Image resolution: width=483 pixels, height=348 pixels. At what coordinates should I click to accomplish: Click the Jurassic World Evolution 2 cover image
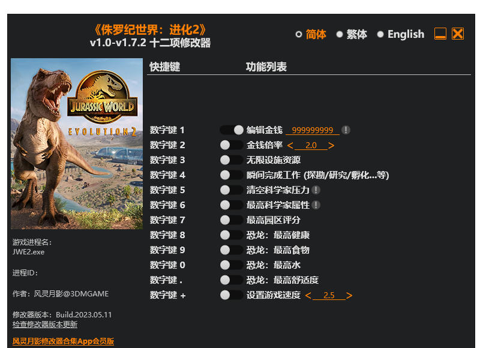[x=77, y=143]
